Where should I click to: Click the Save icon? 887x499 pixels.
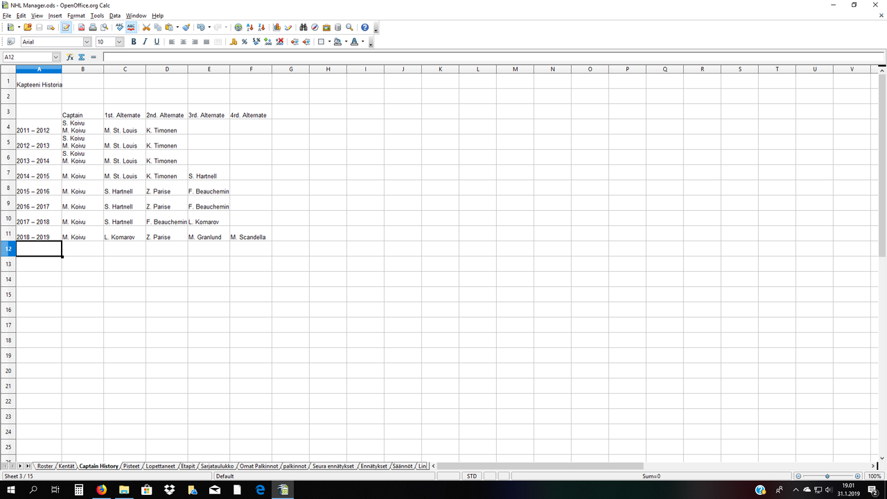pos(39,27)
